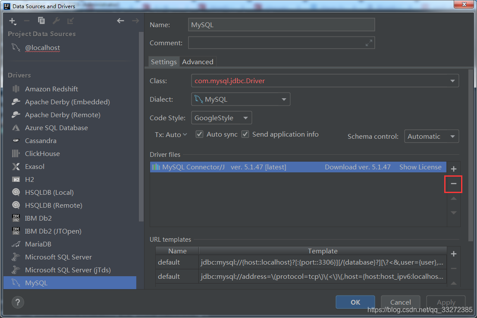Viewport: 477px width, 318px height.
Task: Toggle the Auto sync checkbox
Action: 199,134
